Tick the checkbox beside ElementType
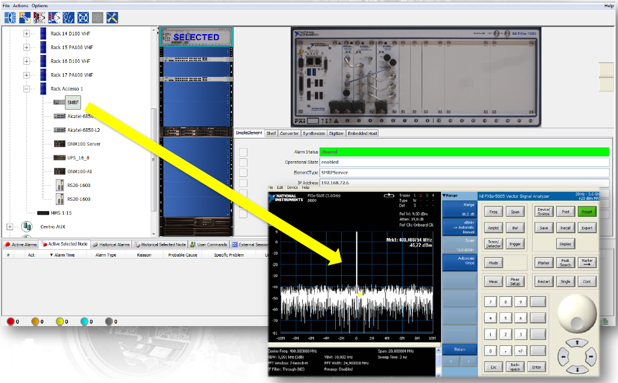The width and height of the screenshot is (618, 383). [243, 173]
